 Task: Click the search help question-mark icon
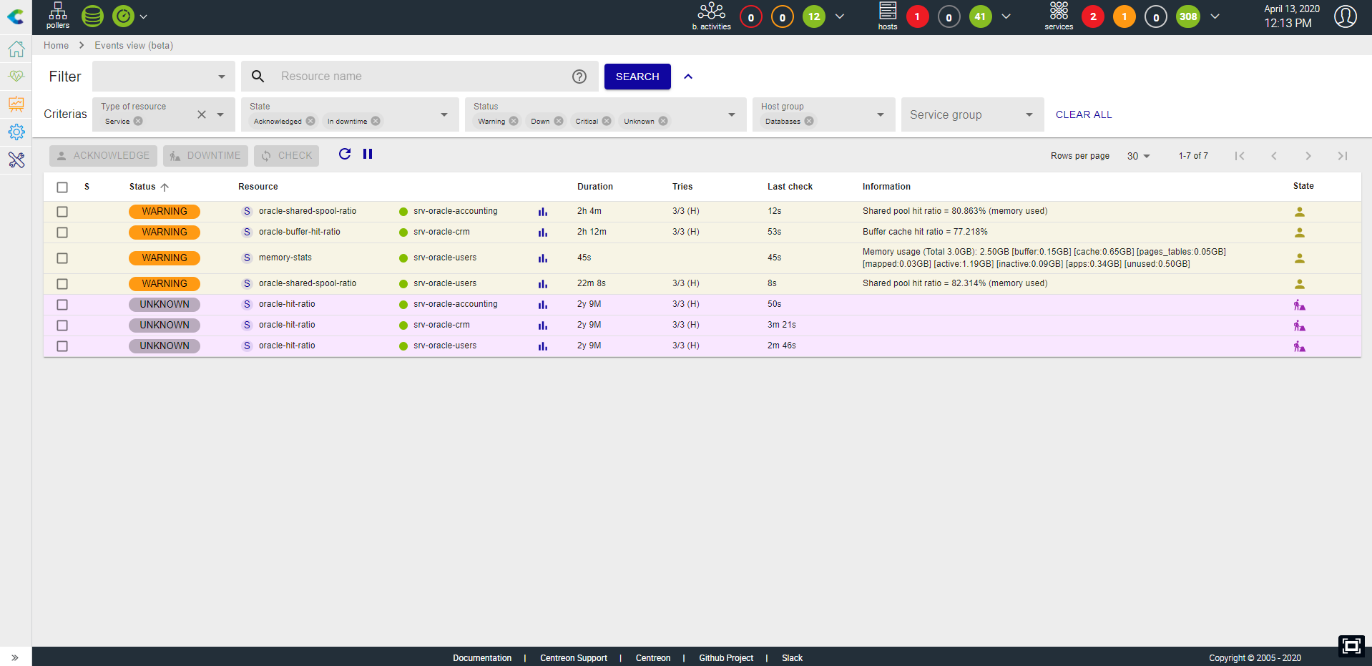[579, 77]
